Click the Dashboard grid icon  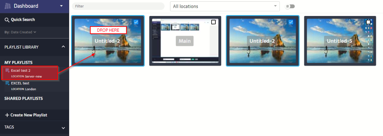7,6
